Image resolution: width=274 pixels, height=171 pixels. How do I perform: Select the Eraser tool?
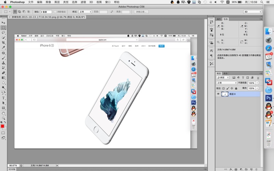pos(3,73)
